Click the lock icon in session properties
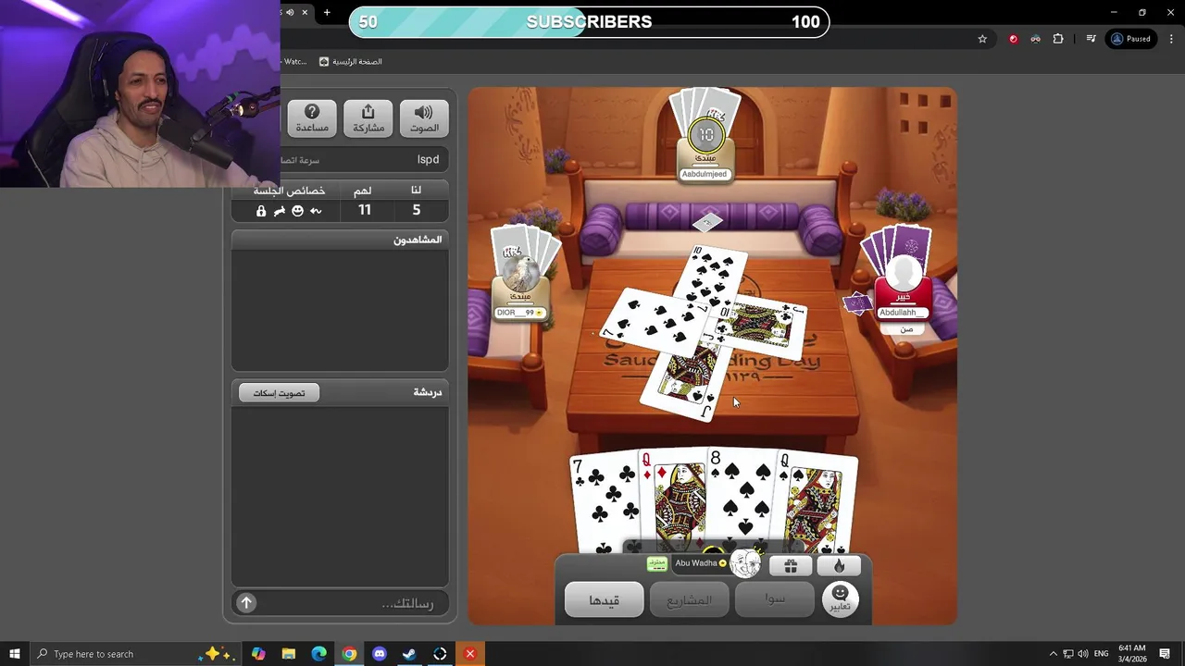Viewport: 1185px width, 666px height. tap(261, 211)
